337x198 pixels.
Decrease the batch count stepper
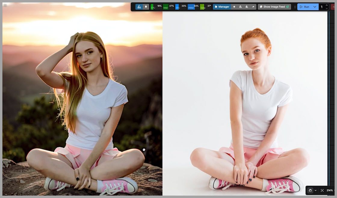click(327, 8)
